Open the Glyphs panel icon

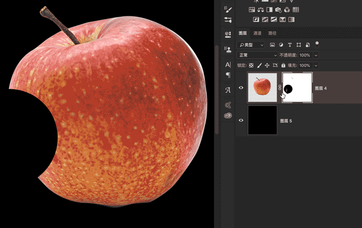228,90
